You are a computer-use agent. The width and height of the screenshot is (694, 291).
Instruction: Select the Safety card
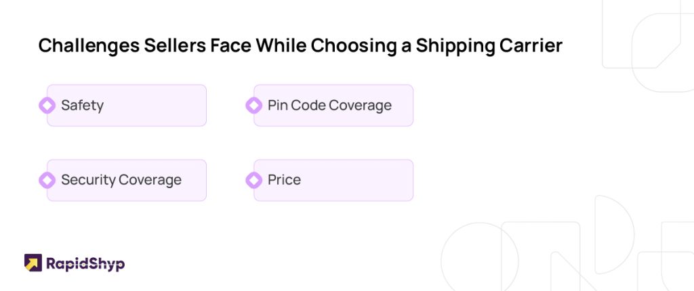click(127, 106)
